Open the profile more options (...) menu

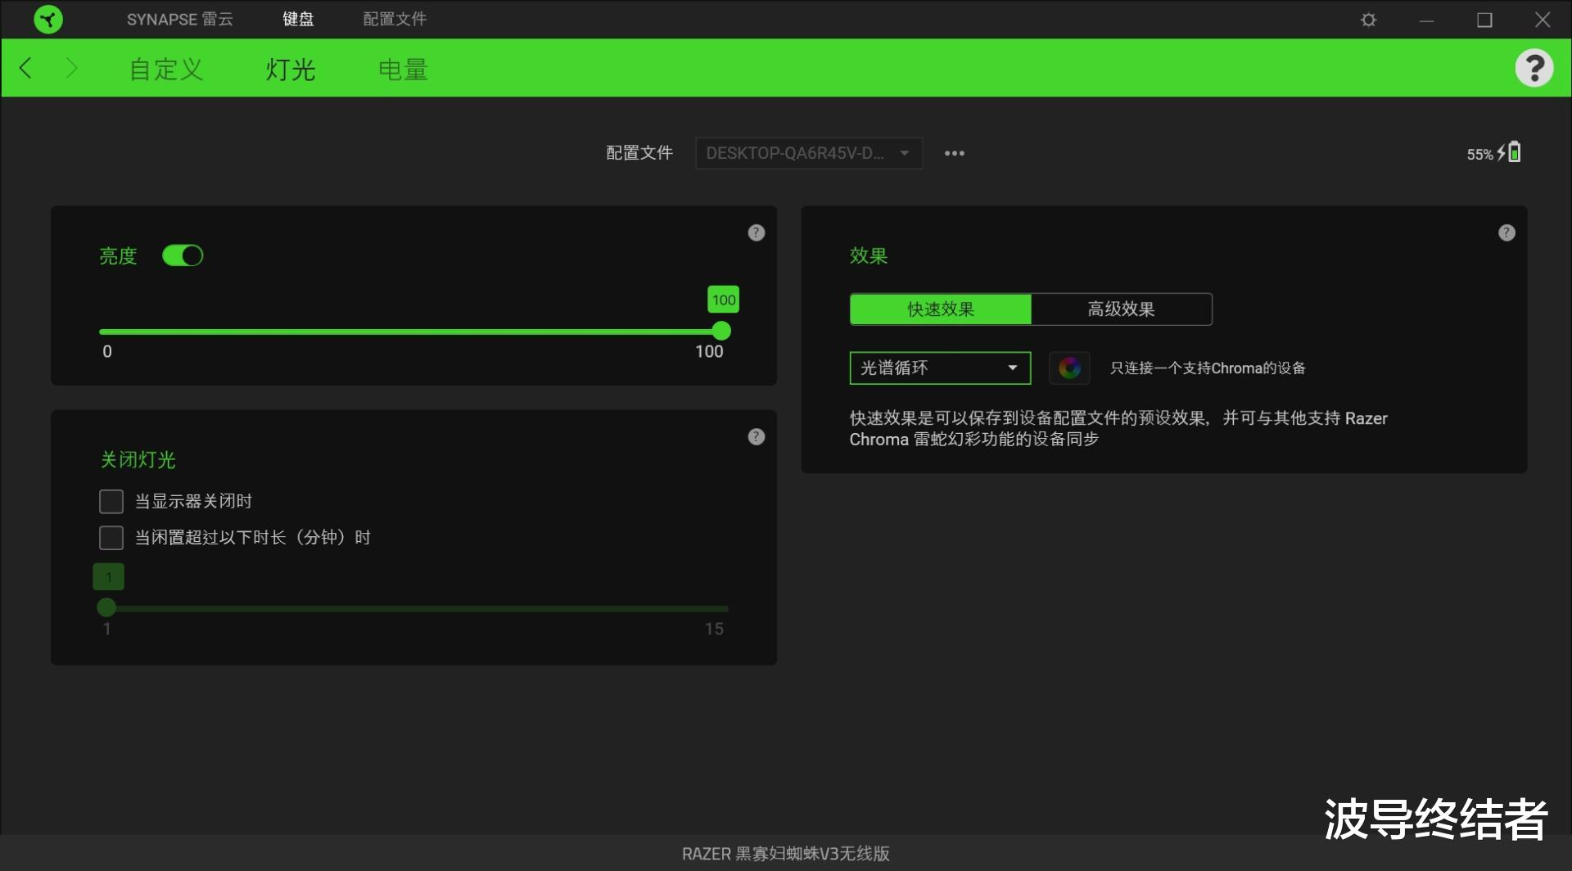tap(955, 153)
